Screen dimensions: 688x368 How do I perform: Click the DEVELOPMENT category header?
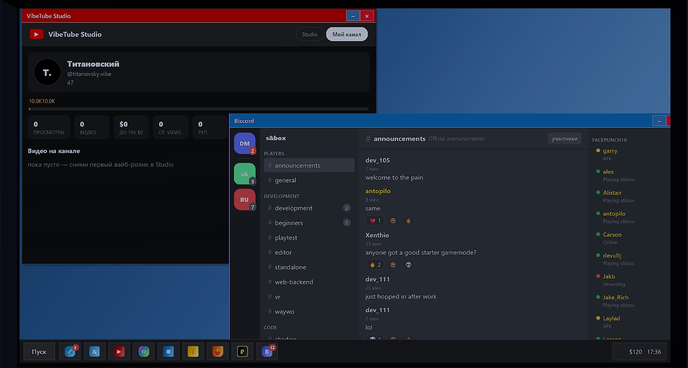pos(282,196)
